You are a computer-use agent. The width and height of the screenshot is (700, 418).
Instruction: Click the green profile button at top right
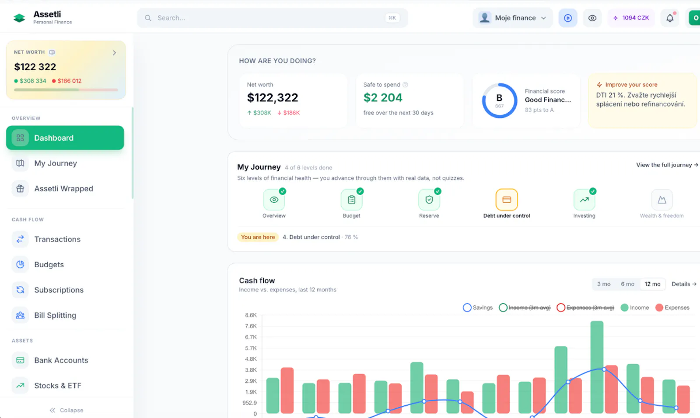(695, 18)
